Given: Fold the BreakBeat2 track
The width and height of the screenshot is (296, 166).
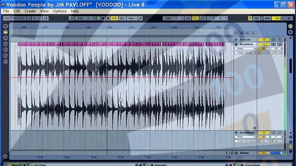Looking at the screenshot, I should (236, 133).
